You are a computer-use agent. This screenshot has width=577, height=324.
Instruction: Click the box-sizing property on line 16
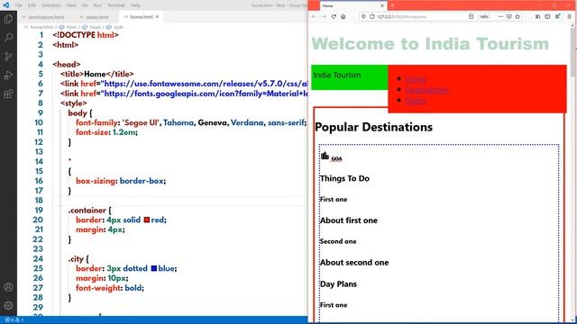tap(96, 181)
